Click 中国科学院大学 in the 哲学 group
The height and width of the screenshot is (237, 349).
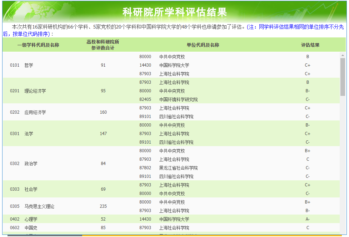point(174,65)
